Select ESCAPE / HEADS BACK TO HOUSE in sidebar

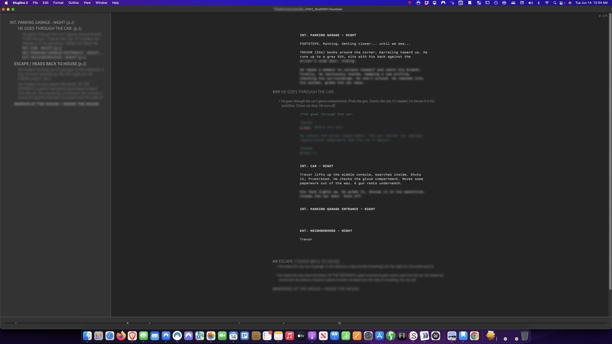(x=50, y=64)
